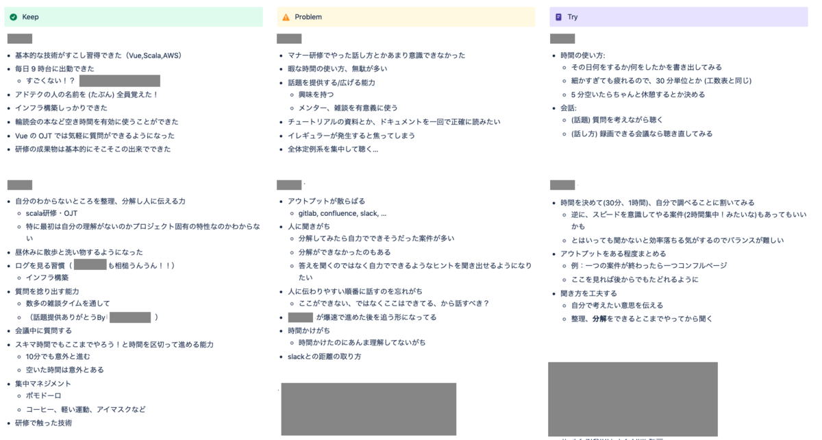Click the gray redacted image in Try column
822x440 pixels.
(x=632, y=398)
